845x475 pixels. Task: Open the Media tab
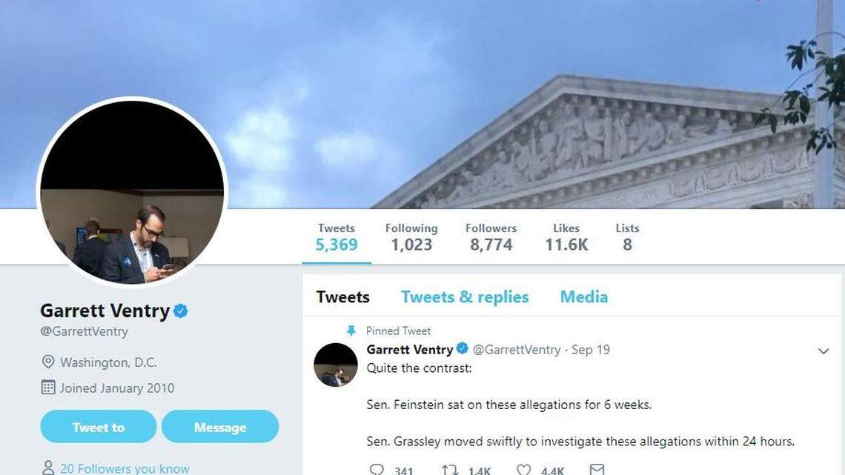point(583,296)
